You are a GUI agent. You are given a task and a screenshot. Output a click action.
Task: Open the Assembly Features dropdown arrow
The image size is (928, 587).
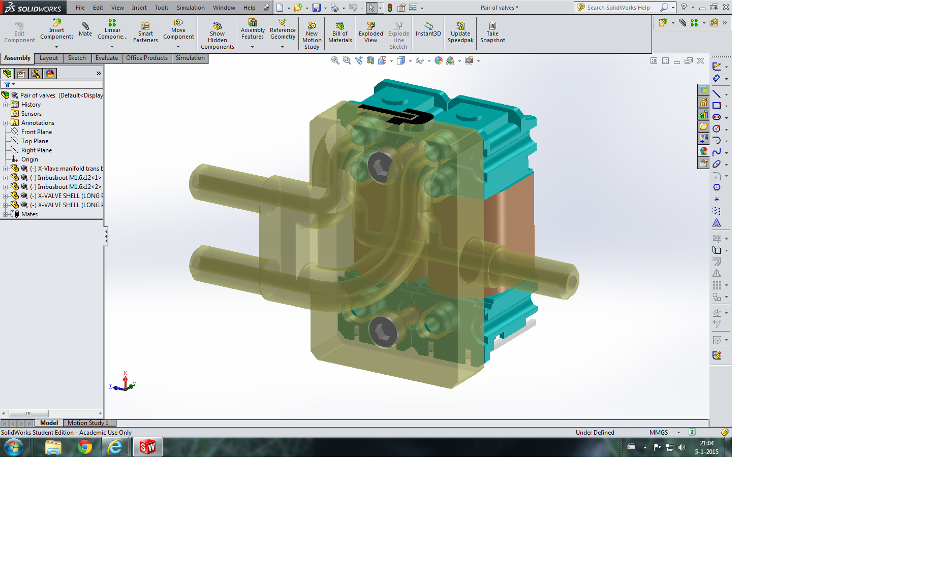253,47
